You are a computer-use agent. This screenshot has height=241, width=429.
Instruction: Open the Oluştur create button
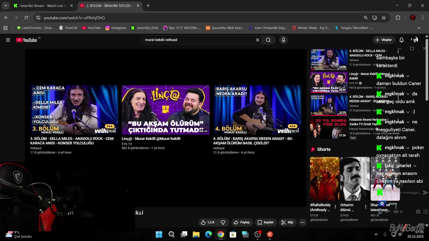[383, 40]
